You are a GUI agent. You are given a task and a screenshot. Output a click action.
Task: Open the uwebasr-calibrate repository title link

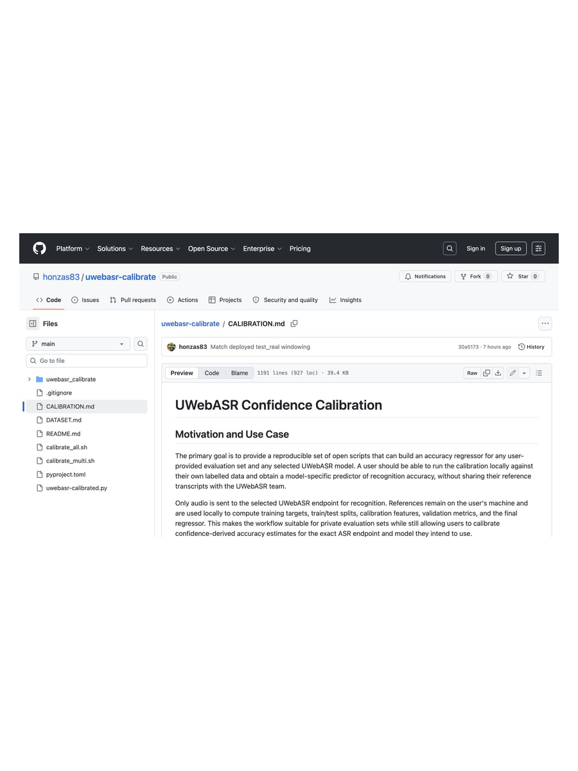coord(121,277)
